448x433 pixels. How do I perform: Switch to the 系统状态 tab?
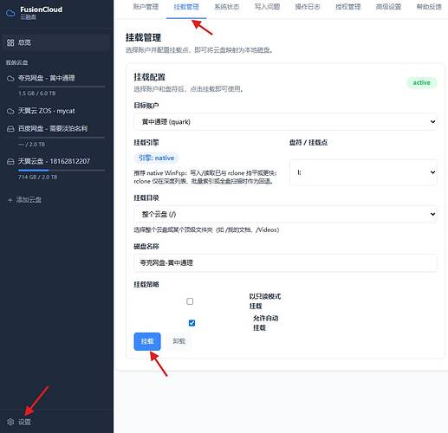(x=227, y=7)
